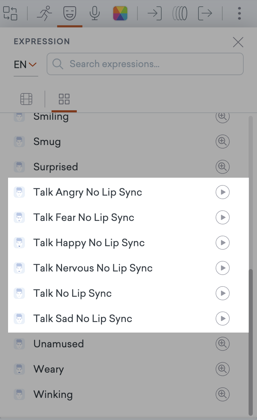This screenshot has height=420, width=257.
Task: Click the Talk Sad No Lip Sync thumbnail
Action: click(19, 319)
